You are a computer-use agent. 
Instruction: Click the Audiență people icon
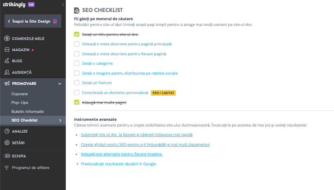coord(7,72)
